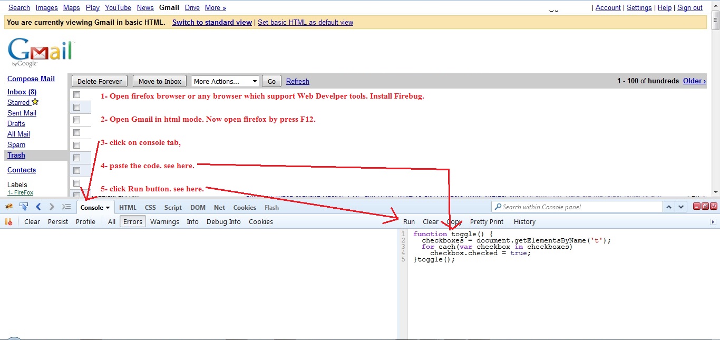Image resolution: width=720 pixels, height=340 pixels.
Task: Click the Move to Inbox button
Action: [x=160, y=81]
